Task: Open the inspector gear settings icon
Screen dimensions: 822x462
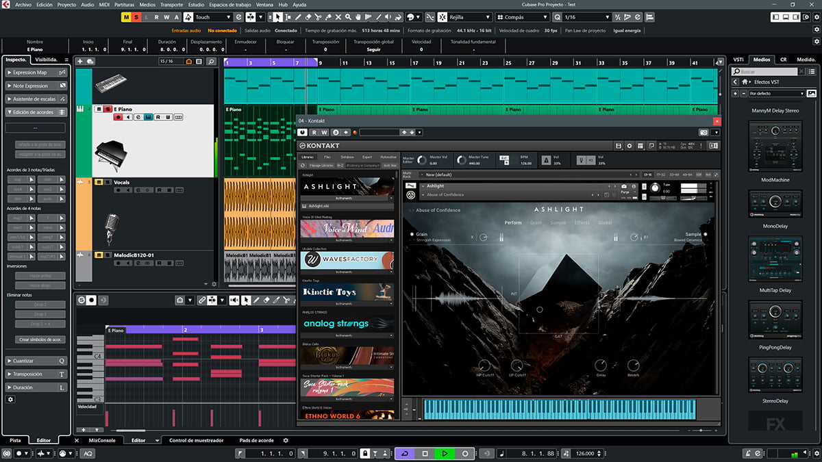Action: [10, 399]
